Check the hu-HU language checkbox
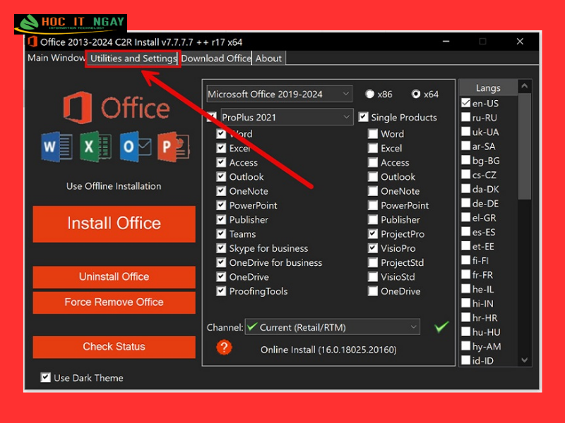 pos(465,331)
